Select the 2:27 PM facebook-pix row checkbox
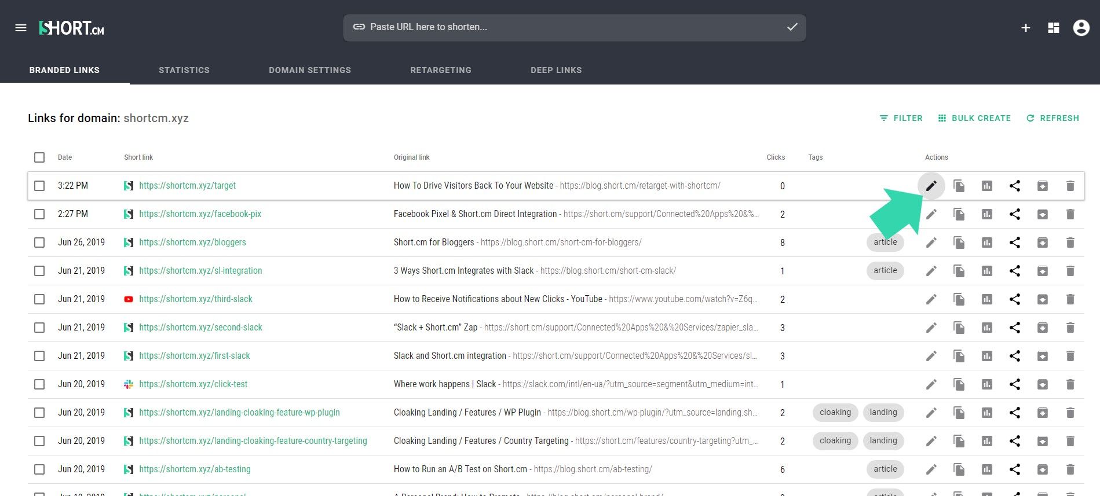This screenshot has height=496, width=1100. coord(39,214)
